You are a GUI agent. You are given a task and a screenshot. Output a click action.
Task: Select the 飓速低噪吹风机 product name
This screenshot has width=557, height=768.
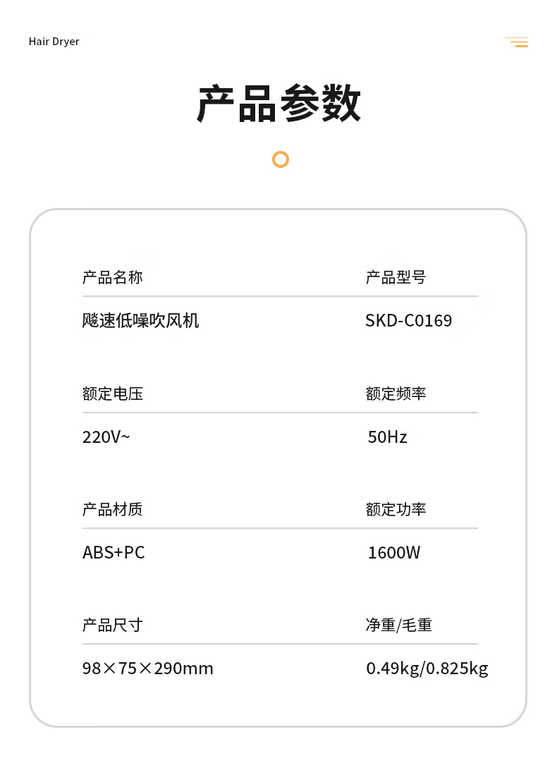tap(140, 321)
